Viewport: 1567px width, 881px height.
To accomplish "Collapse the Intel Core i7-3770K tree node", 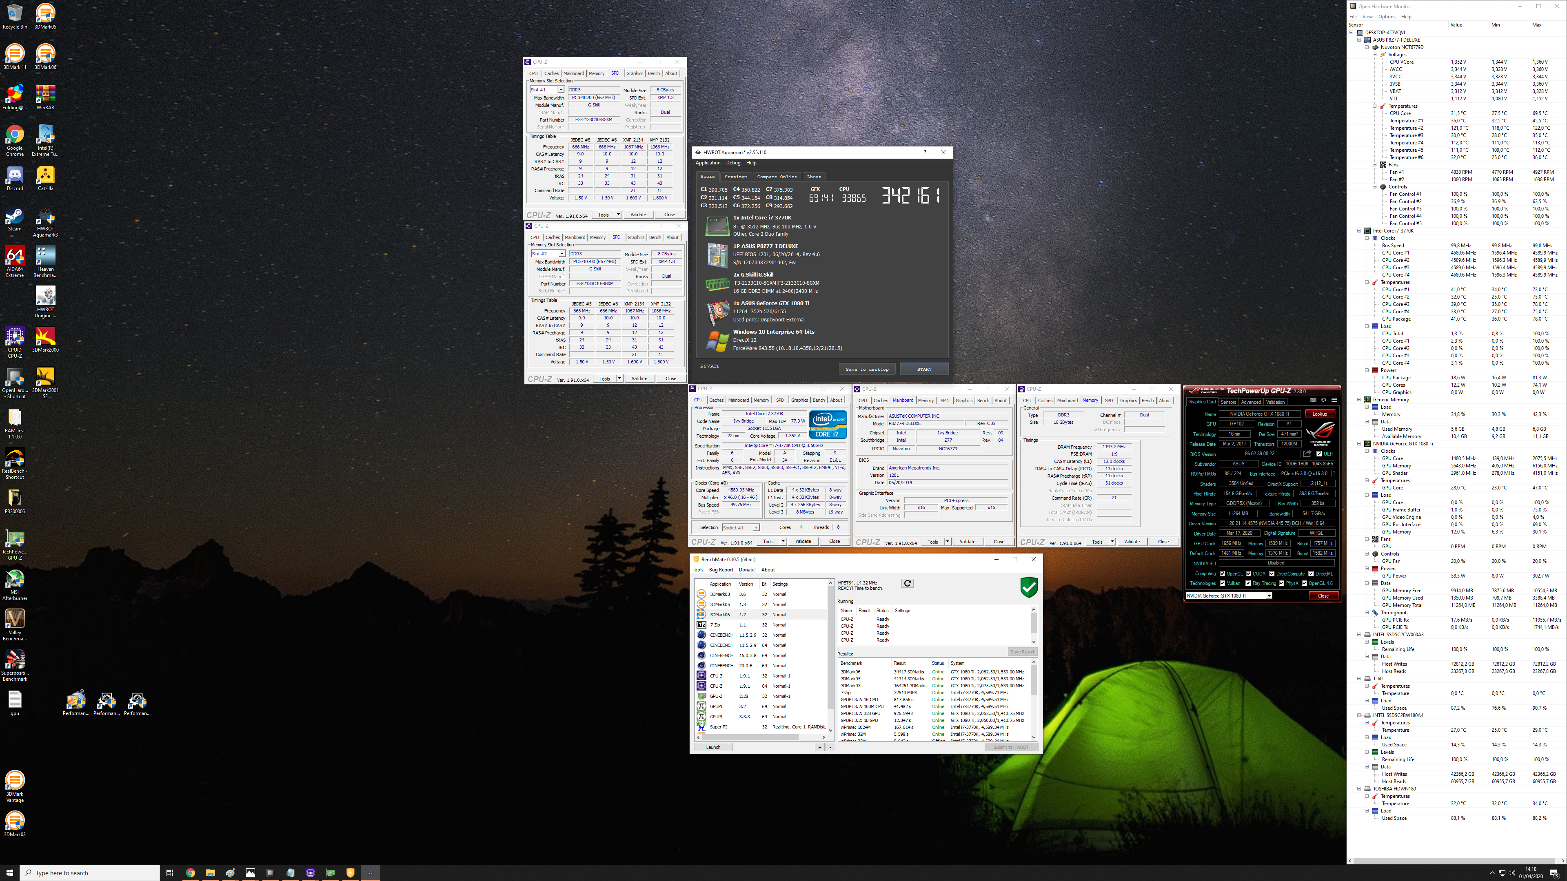I will coord(1359,230).
